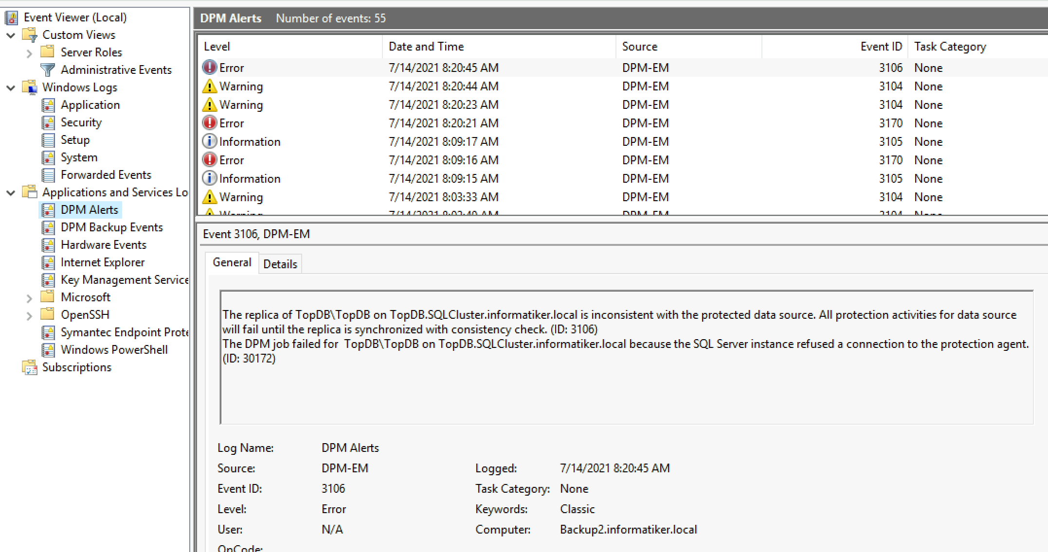Click the Server Roles folder icon
The image size is (1048, 552).
[x=47, y=52]
